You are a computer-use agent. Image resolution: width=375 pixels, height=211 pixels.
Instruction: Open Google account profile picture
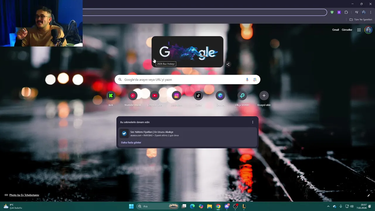tap(368, 30)
